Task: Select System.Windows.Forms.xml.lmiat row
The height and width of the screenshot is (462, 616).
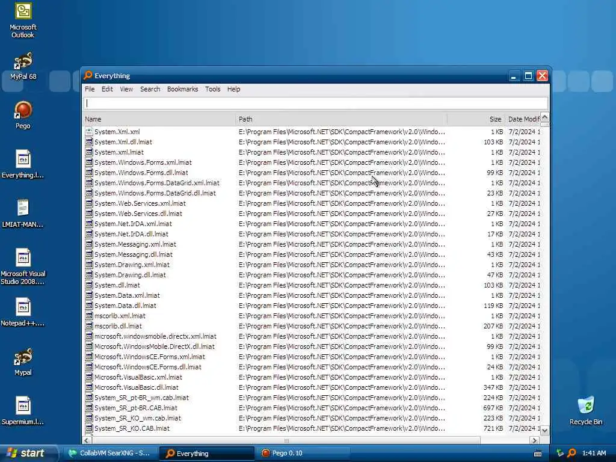Action: pyautogui.click(x=312, y=162)
